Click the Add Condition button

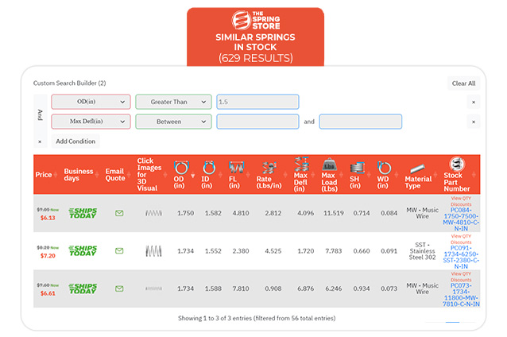coord(75,141)
